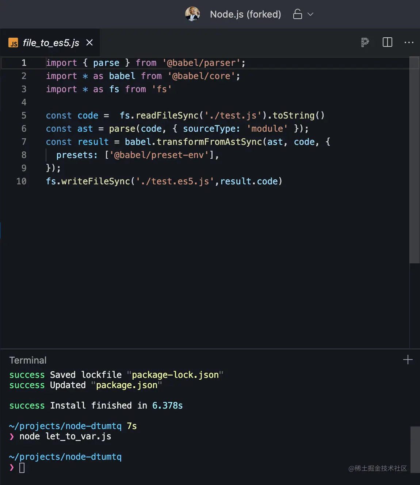
Task: Click ~/projects/node-dtumtq path above the cursor
Action: tap(65, 457)
